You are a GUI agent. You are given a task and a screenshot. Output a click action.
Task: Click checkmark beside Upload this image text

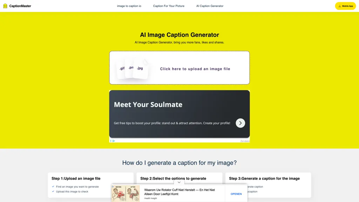pyautogui.click(x=53, y=191)
